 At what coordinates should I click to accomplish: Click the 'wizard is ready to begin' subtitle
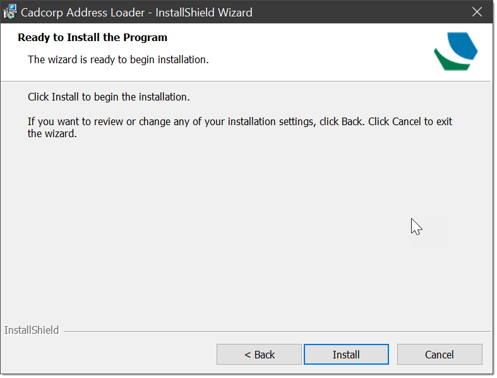(118, 59)
